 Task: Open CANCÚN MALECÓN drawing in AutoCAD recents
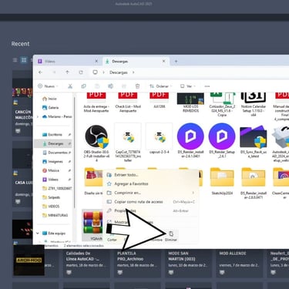coord(22,102)
